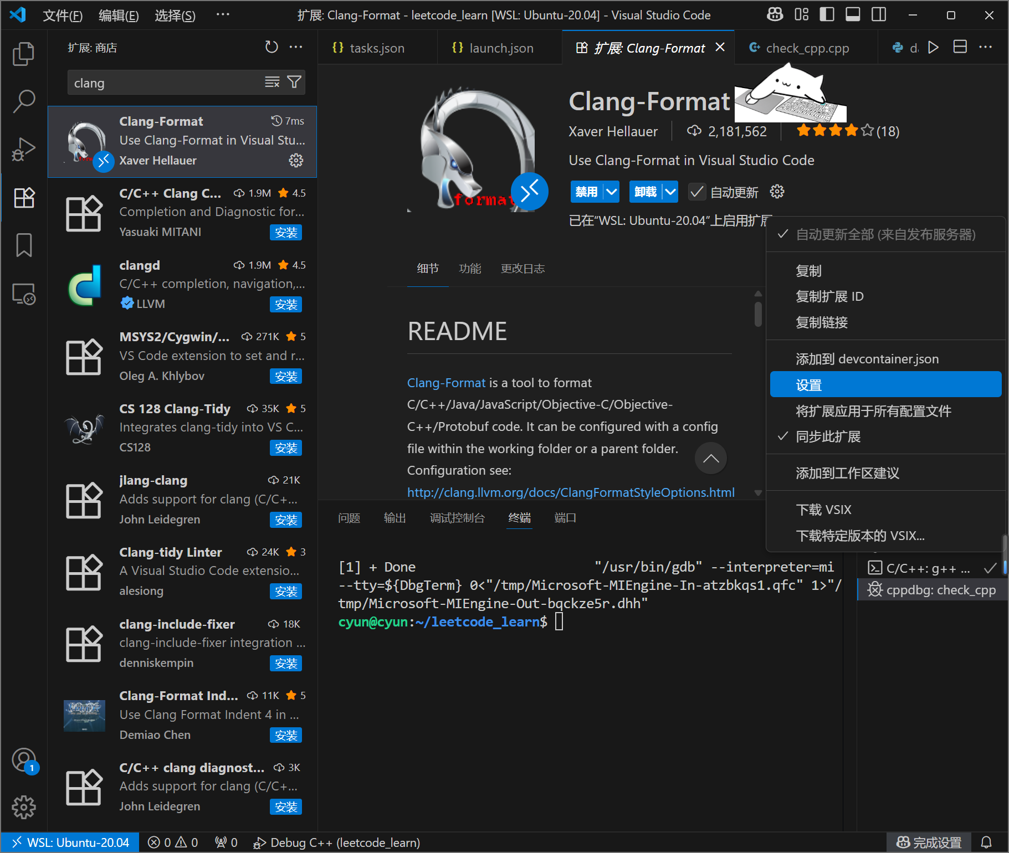Open the 功能 tab of the extension

click(470, 269)
